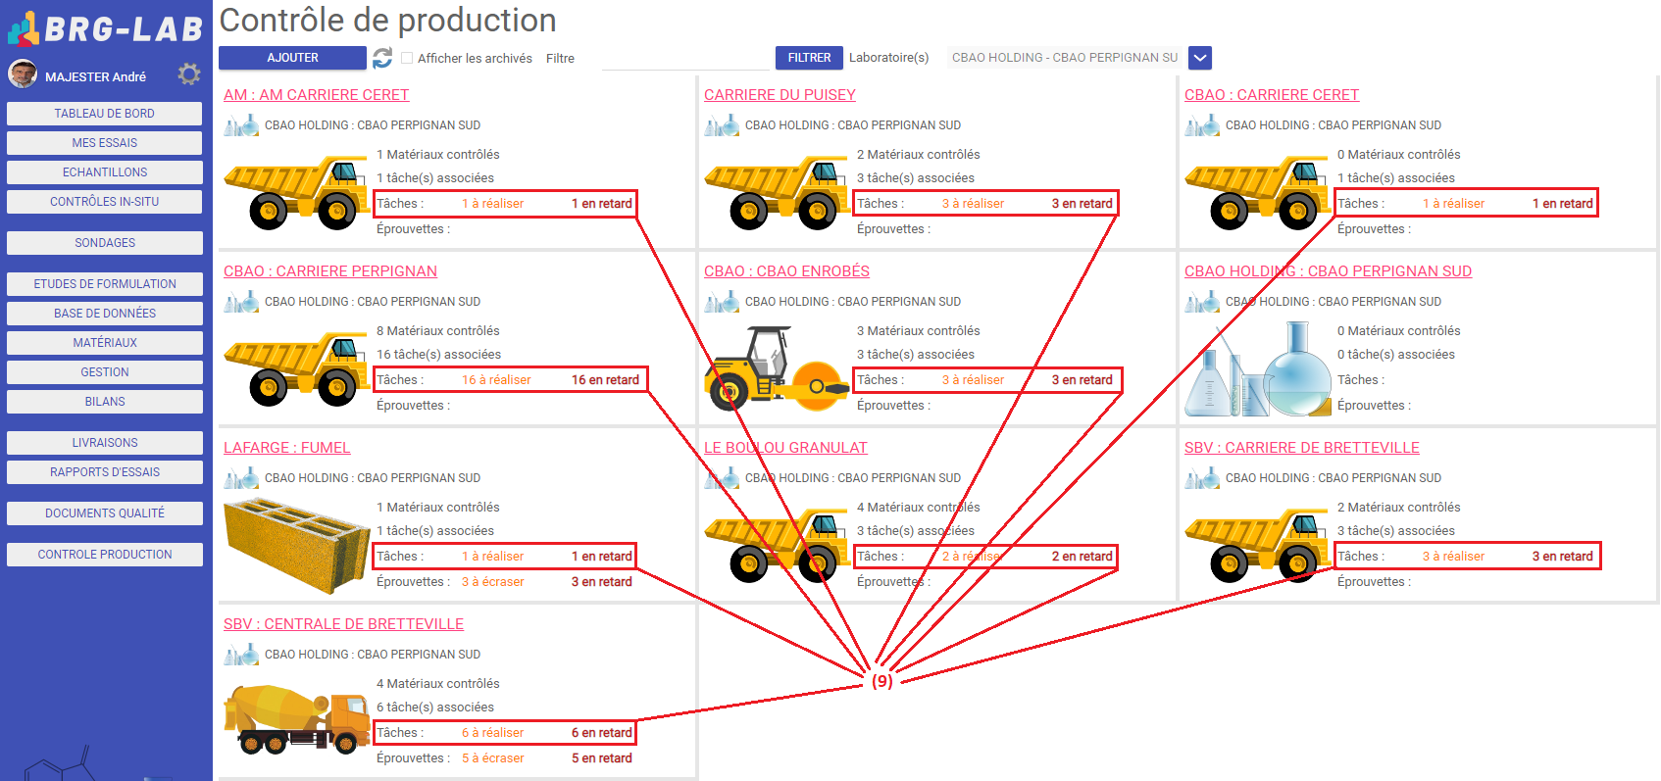Screen dimensions: 1661x781
Task: Go to ECHANTILLONS in the sidebar
Action: (x=105, y=172)
